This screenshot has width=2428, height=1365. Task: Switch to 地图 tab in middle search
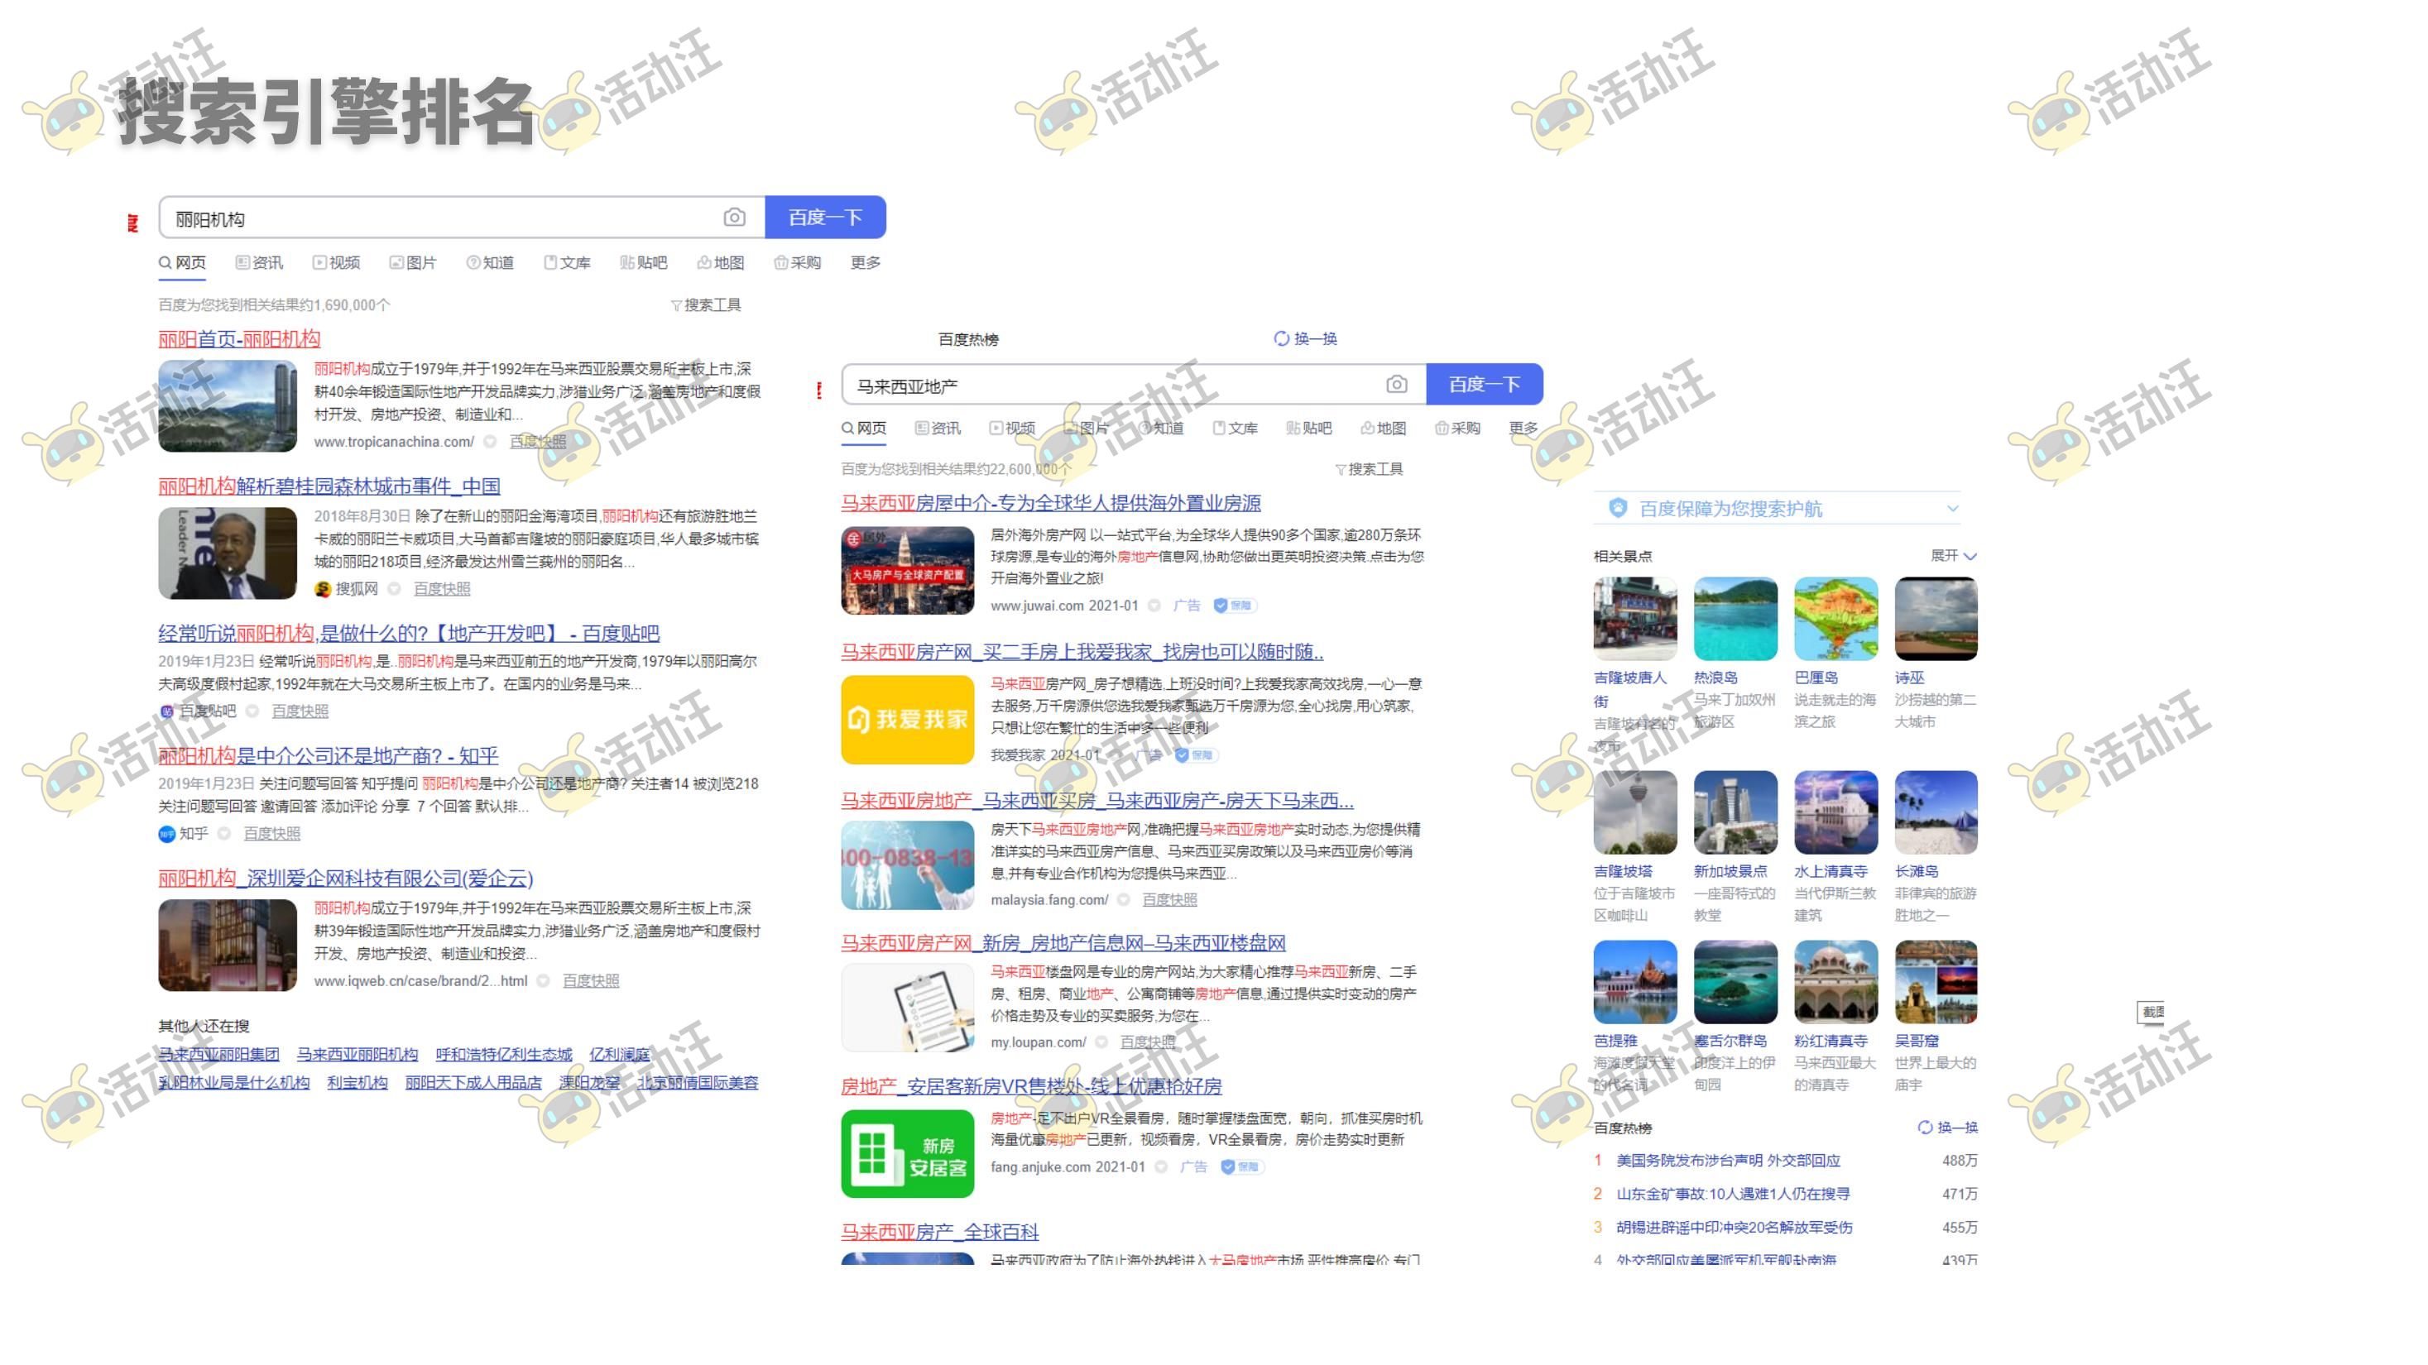coord(1383,429)
